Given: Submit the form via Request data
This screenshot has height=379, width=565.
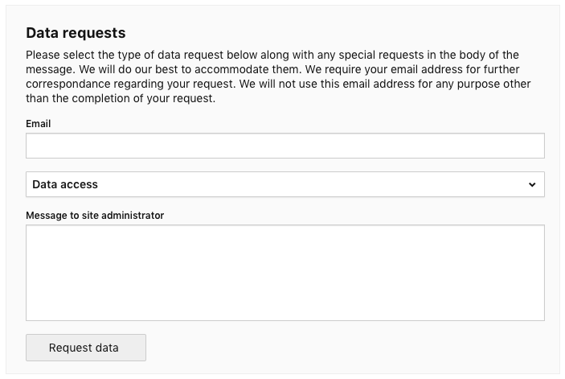Looking at the screenshot, I should 86,348.
